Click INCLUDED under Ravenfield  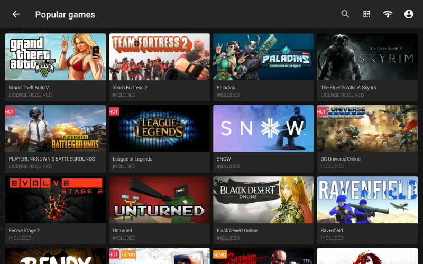(x=332, y=238)
